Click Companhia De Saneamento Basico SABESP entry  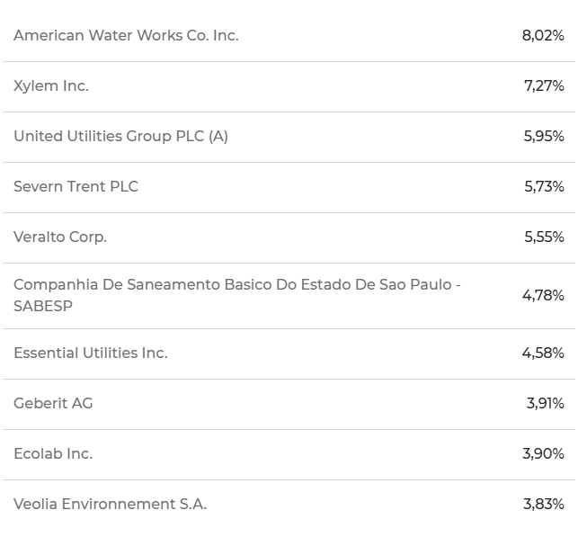coord(237,295)
